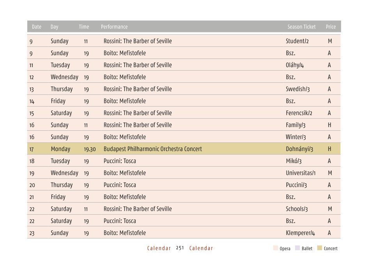Click the Opera legend color swatch
The width and height of the screenshot is (368, 265).
275,248
